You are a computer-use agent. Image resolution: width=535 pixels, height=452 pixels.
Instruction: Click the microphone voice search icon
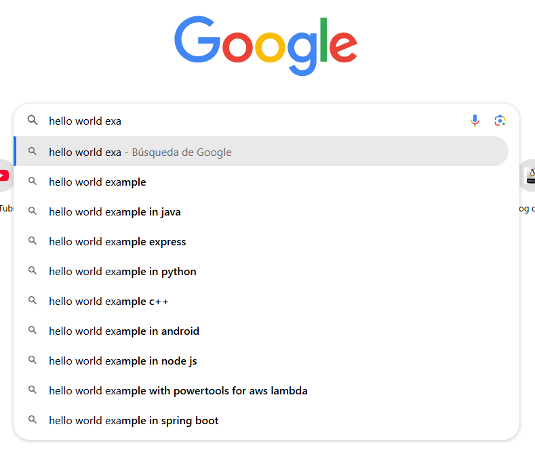475,121
